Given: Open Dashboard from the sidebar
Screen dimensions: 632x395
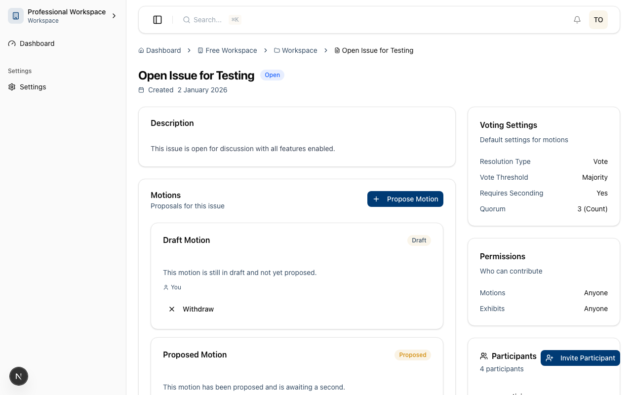Looking at the screenshot, I should click(37, 43).
